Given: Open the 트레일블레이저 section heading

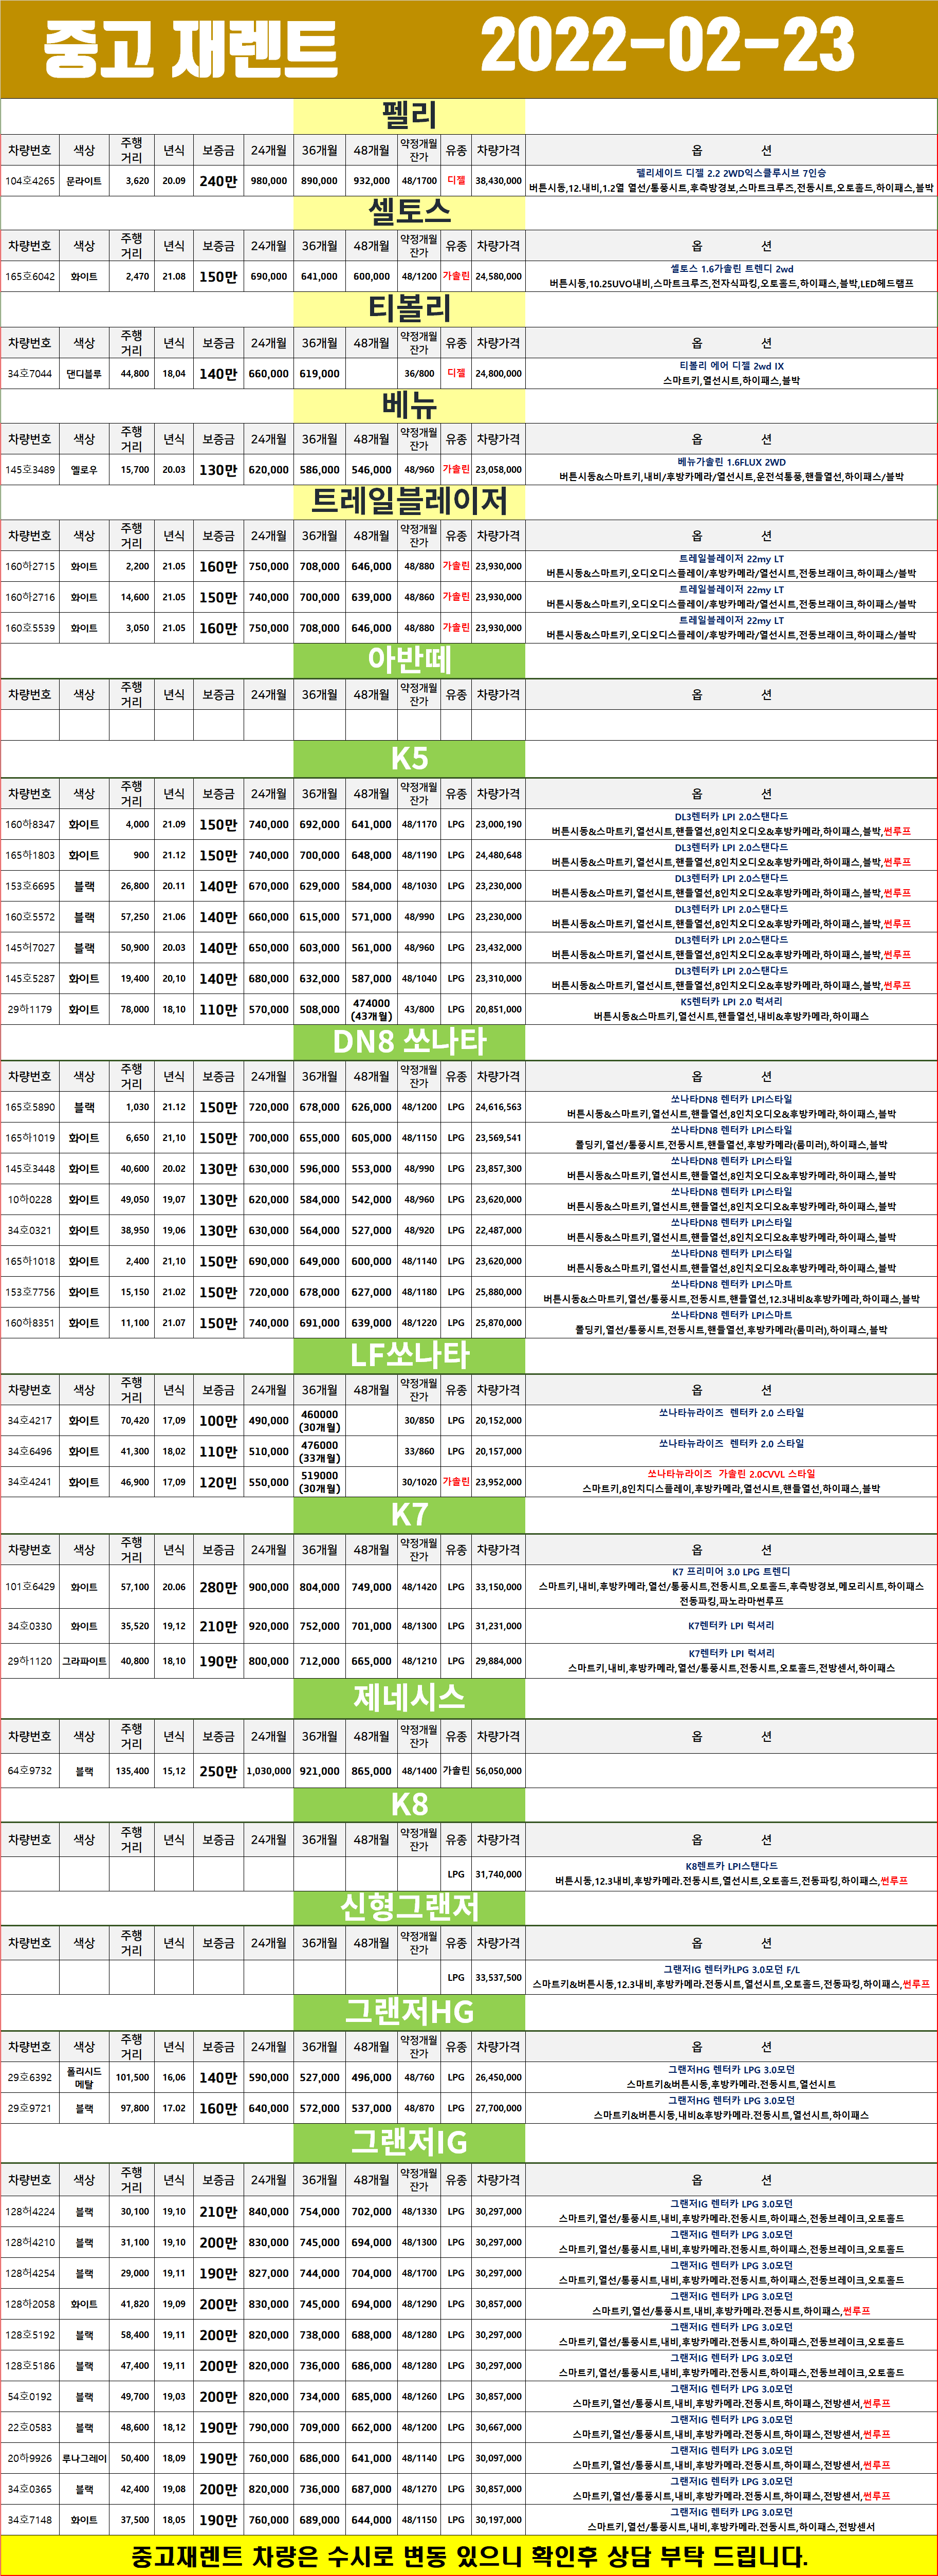Looking at the screenshot, I should point(409,500).
